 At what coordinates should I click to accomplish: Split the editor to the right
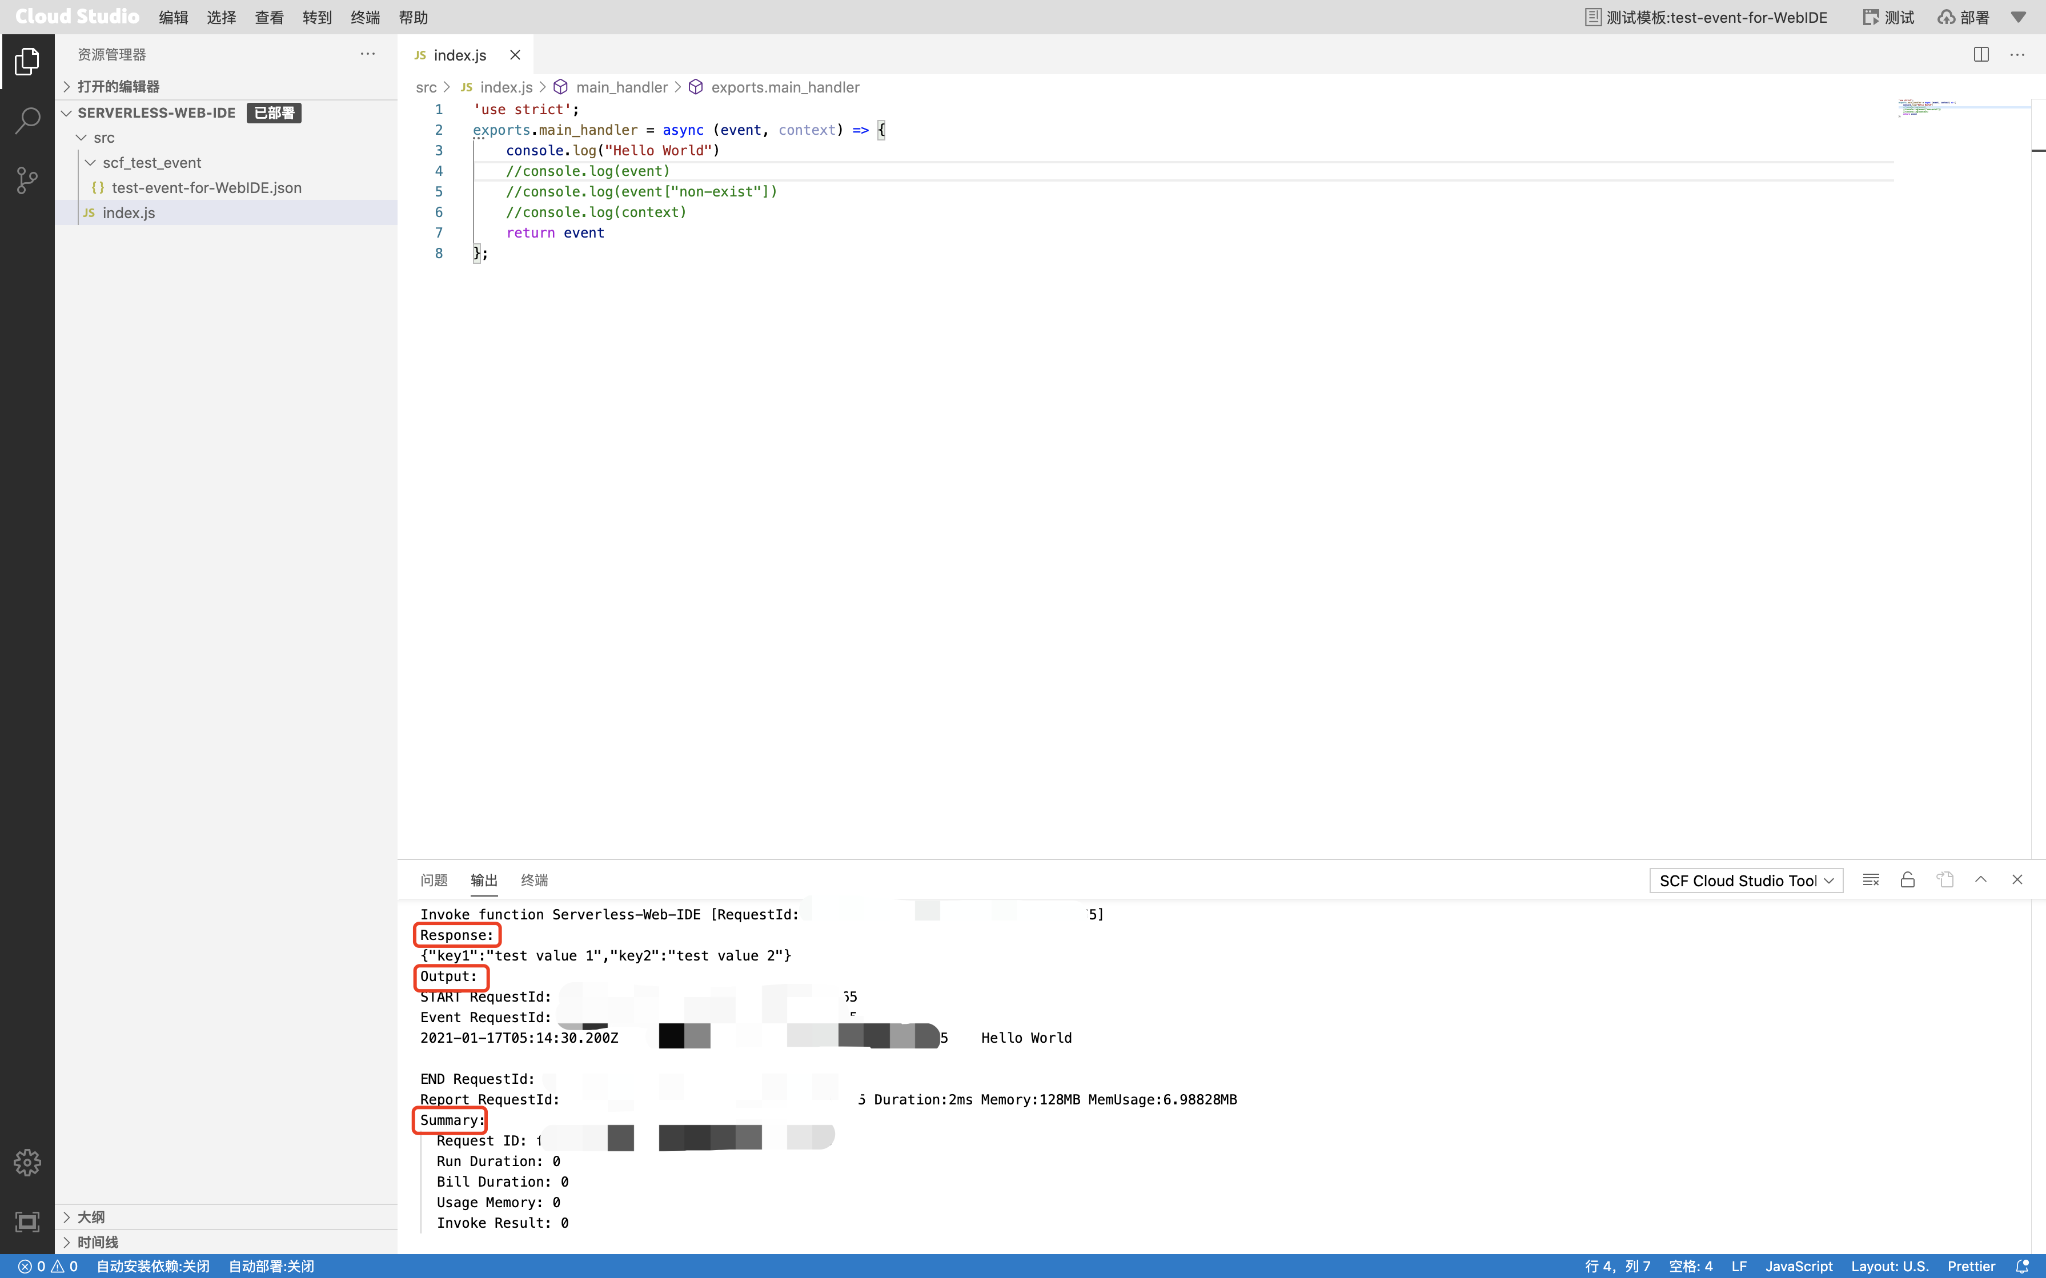pyautogui.click(x=1981, y=55)
